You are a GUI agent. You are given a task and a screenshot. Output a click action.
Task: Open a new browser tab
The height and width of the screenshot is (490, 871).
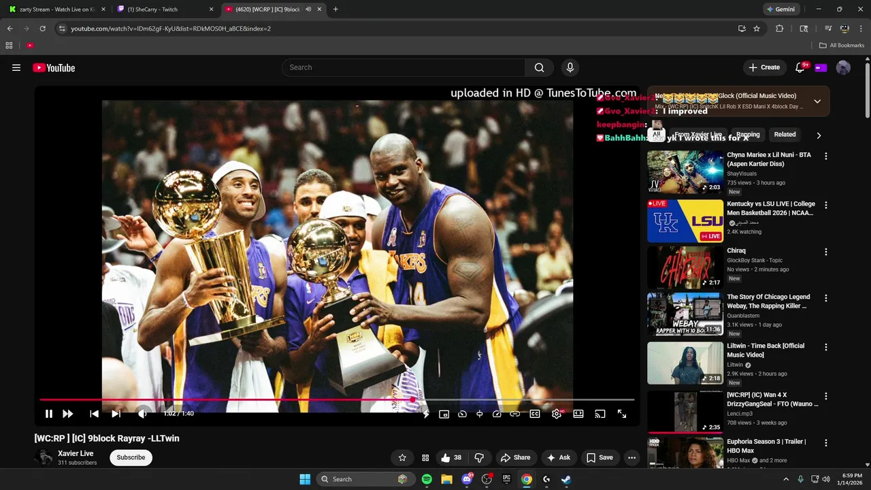pos(335,10)
